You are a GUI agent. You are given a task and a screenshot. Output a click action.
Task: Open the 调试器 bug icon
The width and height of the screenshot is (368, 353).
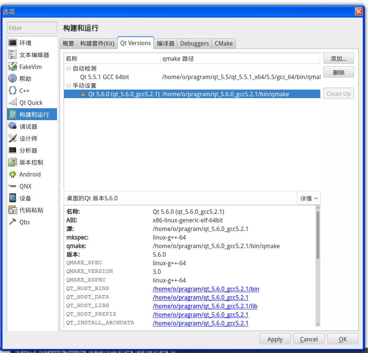click(x=13, y=126)
